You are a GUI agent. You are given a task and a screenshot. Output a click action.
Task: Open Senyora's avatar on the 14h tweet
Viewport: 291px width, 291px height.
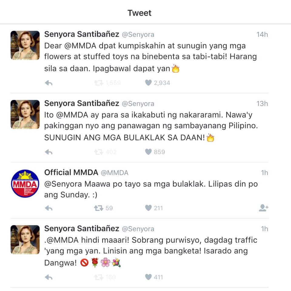tap(25, 45)
